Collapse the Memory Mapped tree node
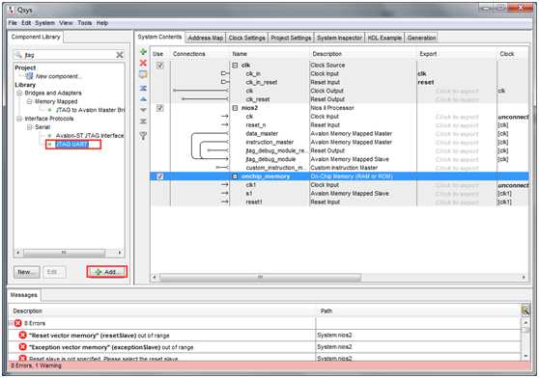 [30, 101]
